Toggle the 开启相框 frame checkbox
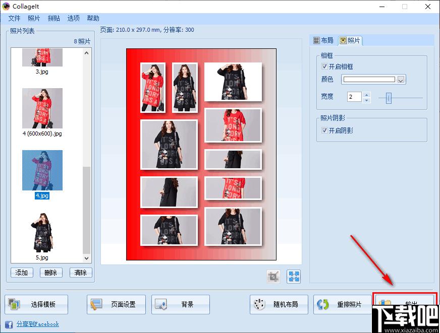The height and width of the screenshot is (333, 440). pyautogui.click(x=324, y=66)
